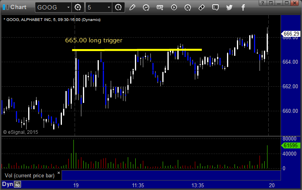
Task: Click the 80000 volume axis label
Action: tap(289, 139)
